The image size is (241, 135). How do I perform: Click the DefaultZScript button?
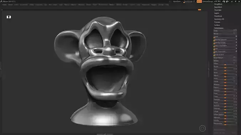[207, 1]
